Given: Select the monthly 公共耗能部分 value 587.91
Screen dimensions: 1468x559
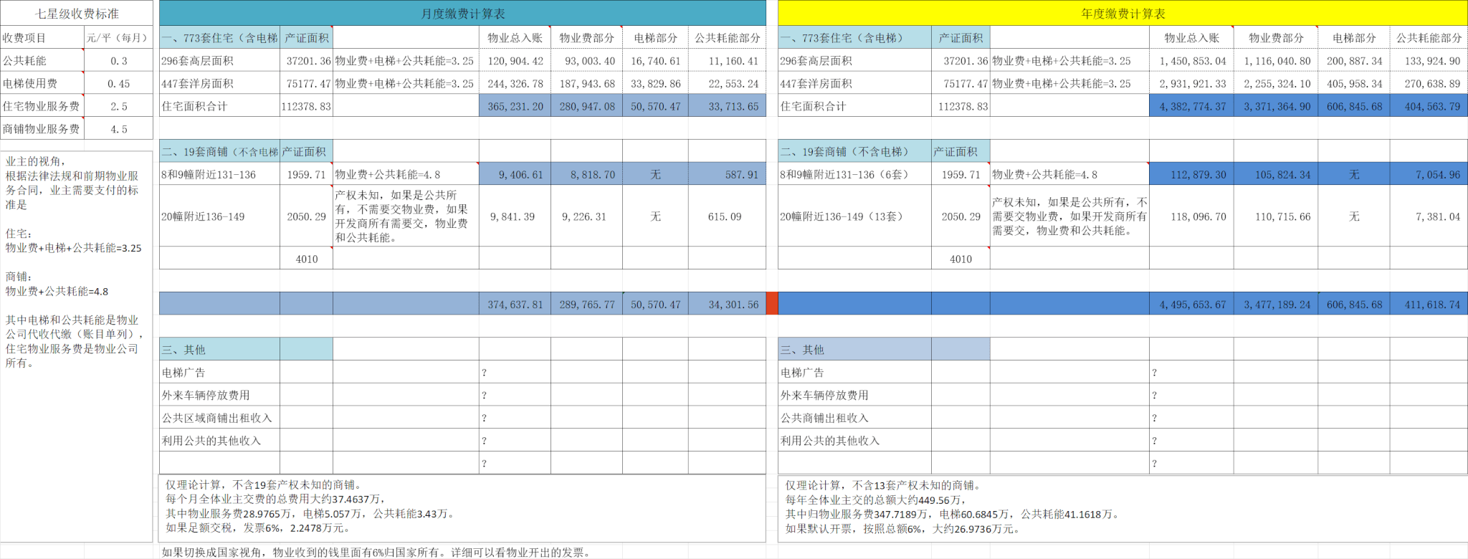Looking at the screenshot, I should [x=727, y=174].
